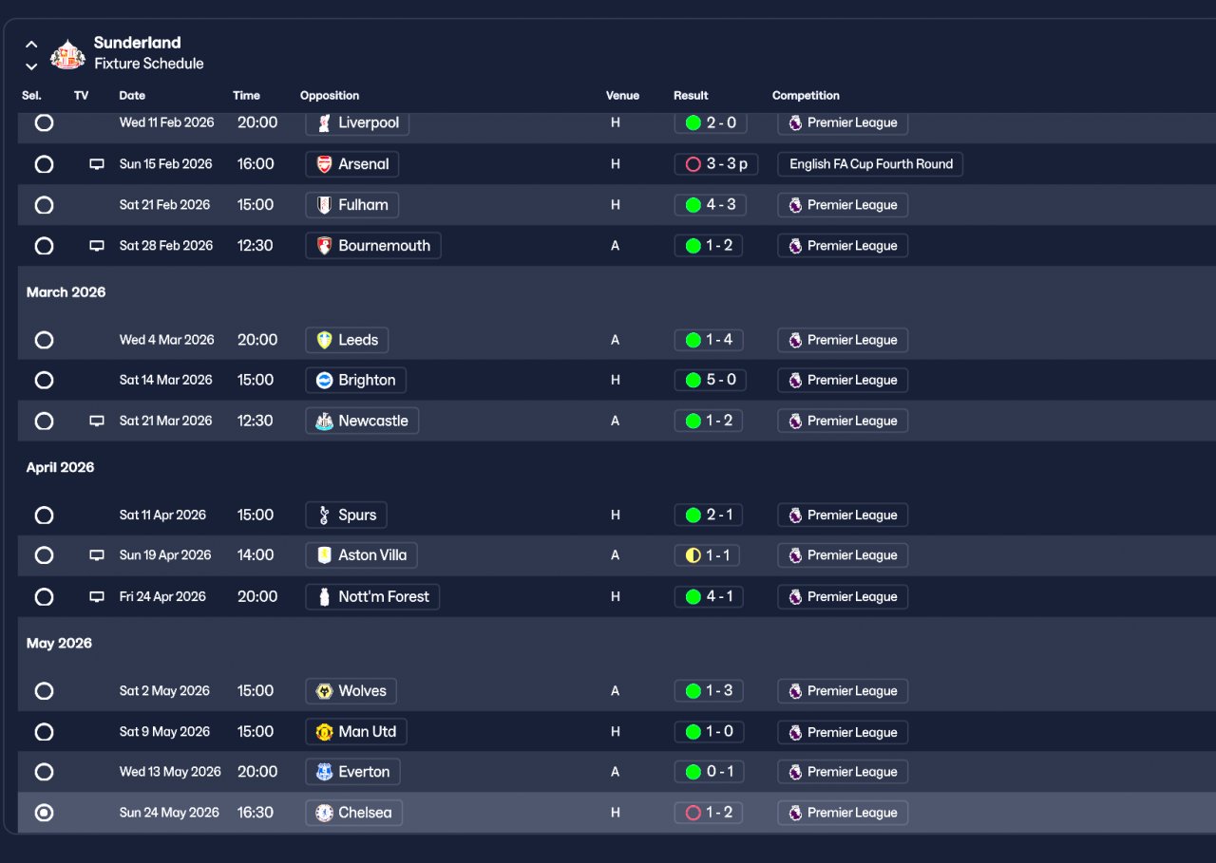Open the English FA Cup Fourth Round competition

(870, 164)
